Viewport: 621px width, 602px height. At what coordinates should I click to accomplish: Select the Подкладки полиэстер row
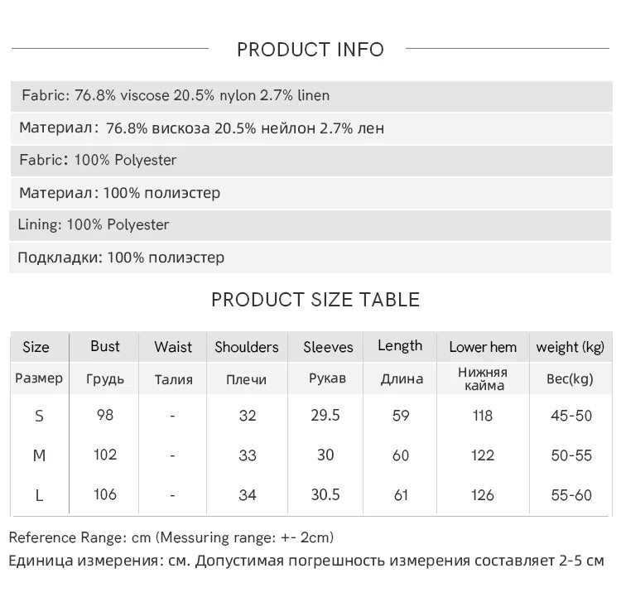tap(310, 258)
